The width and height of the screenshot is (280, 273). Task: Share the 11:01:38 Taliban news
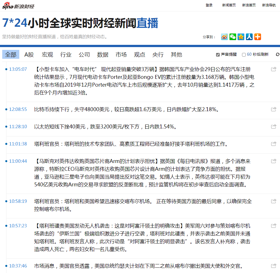(x=274, y=144)
